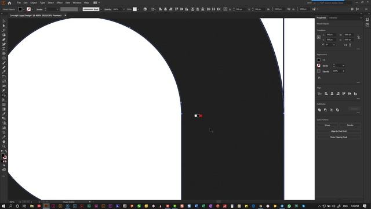Screen dimensions: 371x209
Task: Click the Align to Pixel Grid button
Action: [x=339, y=131]
